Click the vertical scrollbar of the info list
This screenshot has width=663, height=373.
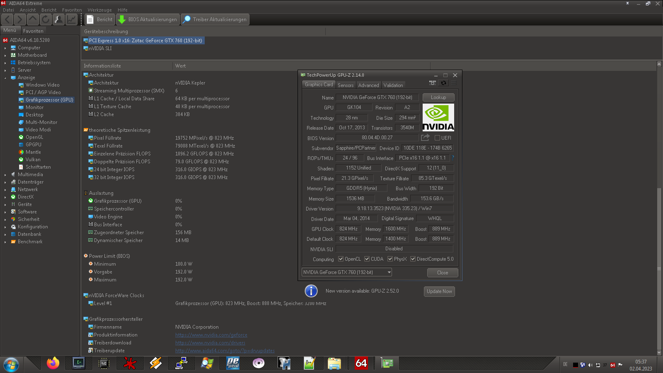pyautogui.click(x=659, y=208)
